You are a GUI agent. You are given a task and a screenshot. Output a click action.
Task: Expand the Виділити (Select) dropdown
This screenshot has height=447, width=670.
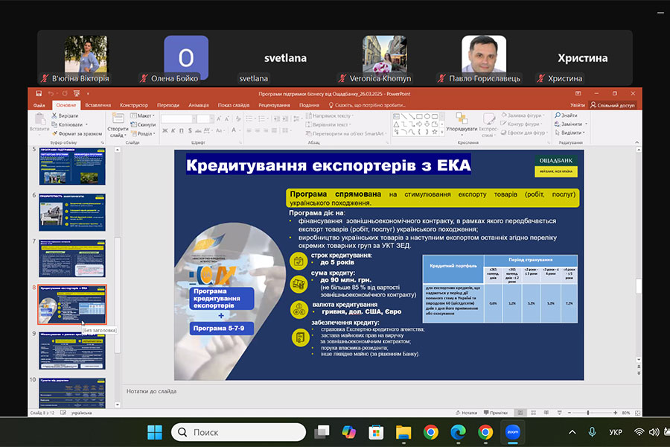[569, 133]
